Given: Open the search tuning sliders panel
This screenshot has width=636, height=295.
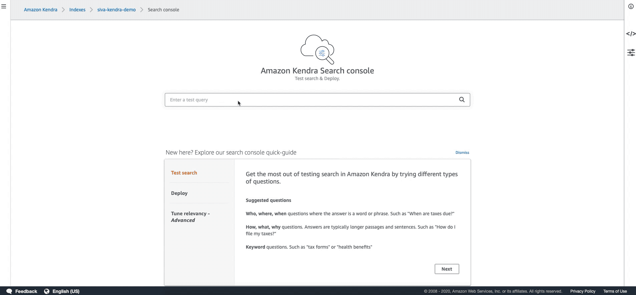Looking at the screenshot, I should (631, 52).
